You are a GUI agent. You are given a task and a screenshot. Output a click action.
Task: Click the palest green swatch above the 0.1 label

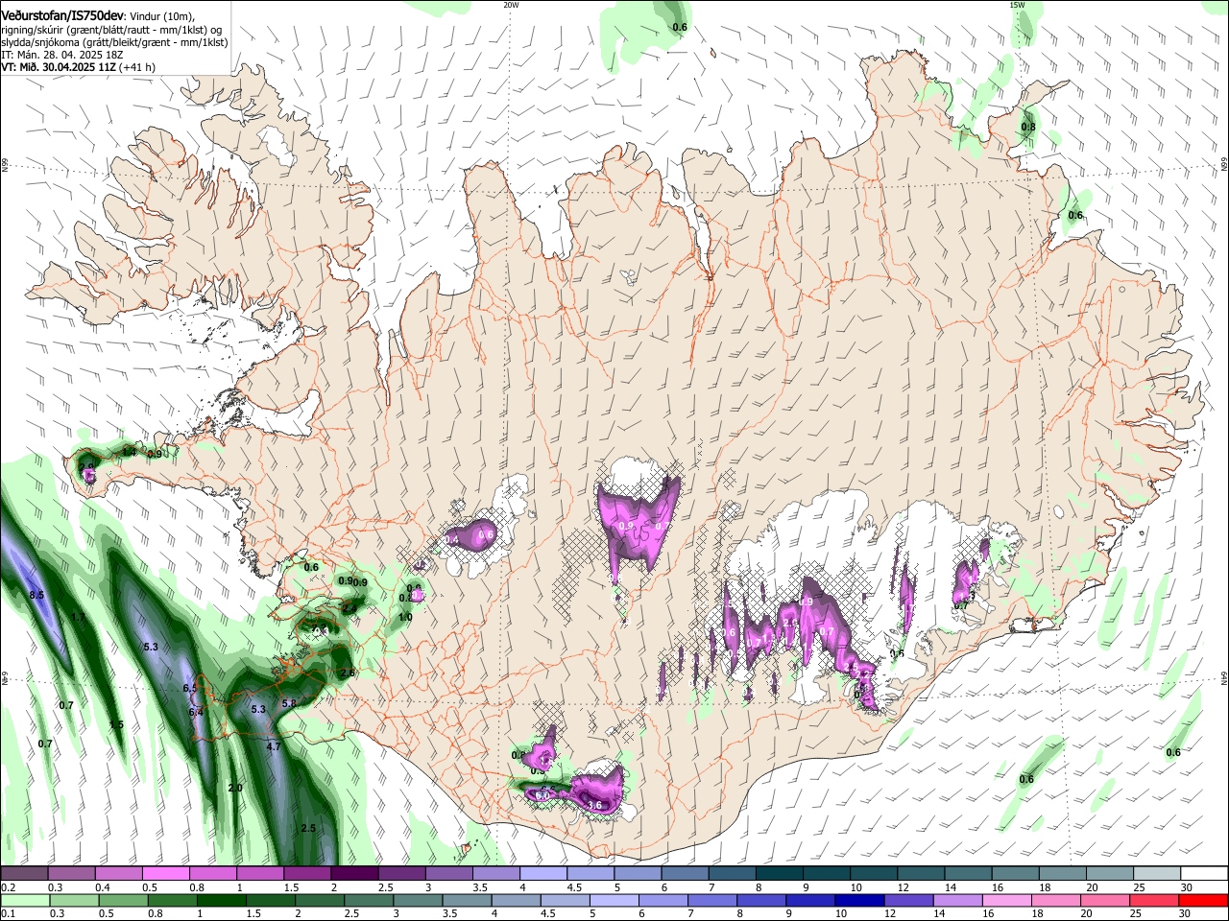25,900
